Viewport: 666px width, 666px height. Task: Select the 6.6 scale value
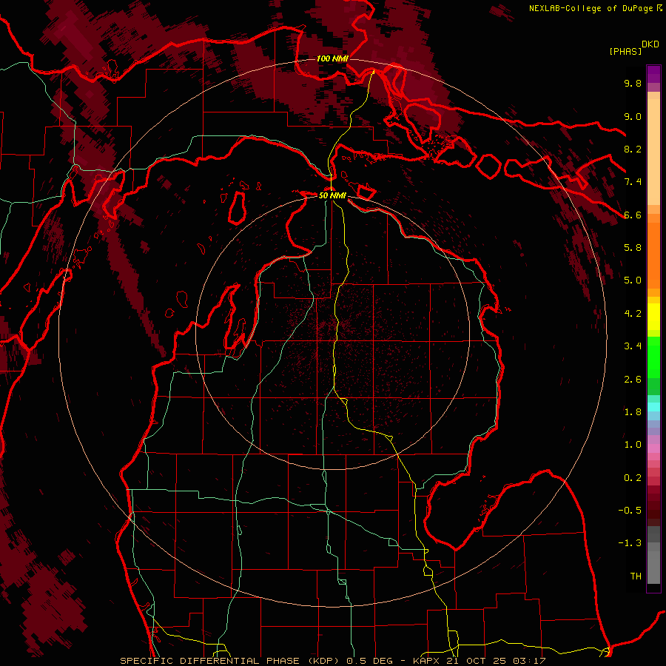[633, 215]
